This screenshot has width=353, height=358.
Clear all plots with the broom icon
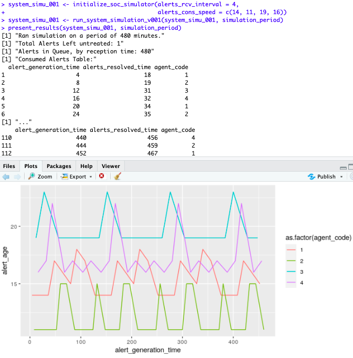pyautogui.click(x=117, y=177)
